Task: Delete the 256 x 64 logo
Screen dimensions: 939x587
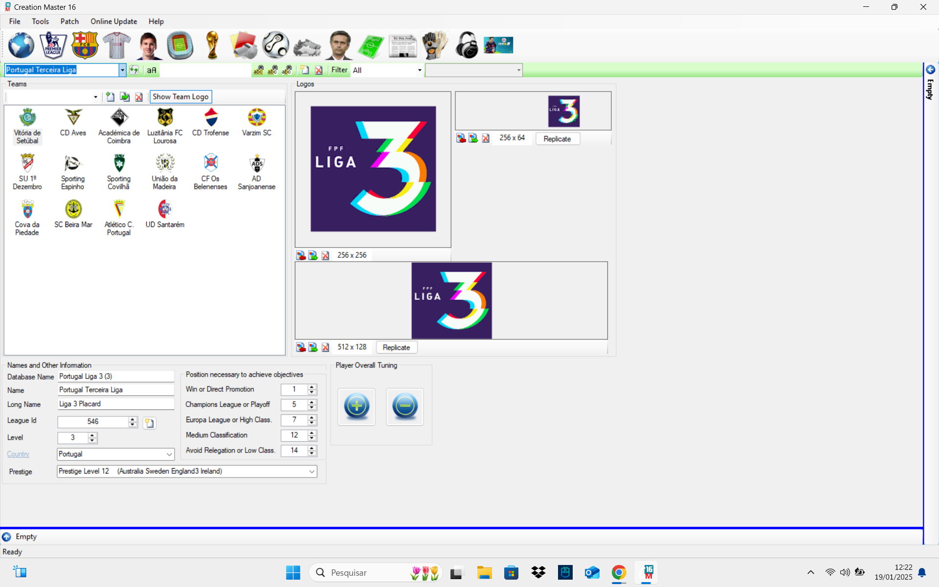Action: pyautogui.click(x=486, y=138)
